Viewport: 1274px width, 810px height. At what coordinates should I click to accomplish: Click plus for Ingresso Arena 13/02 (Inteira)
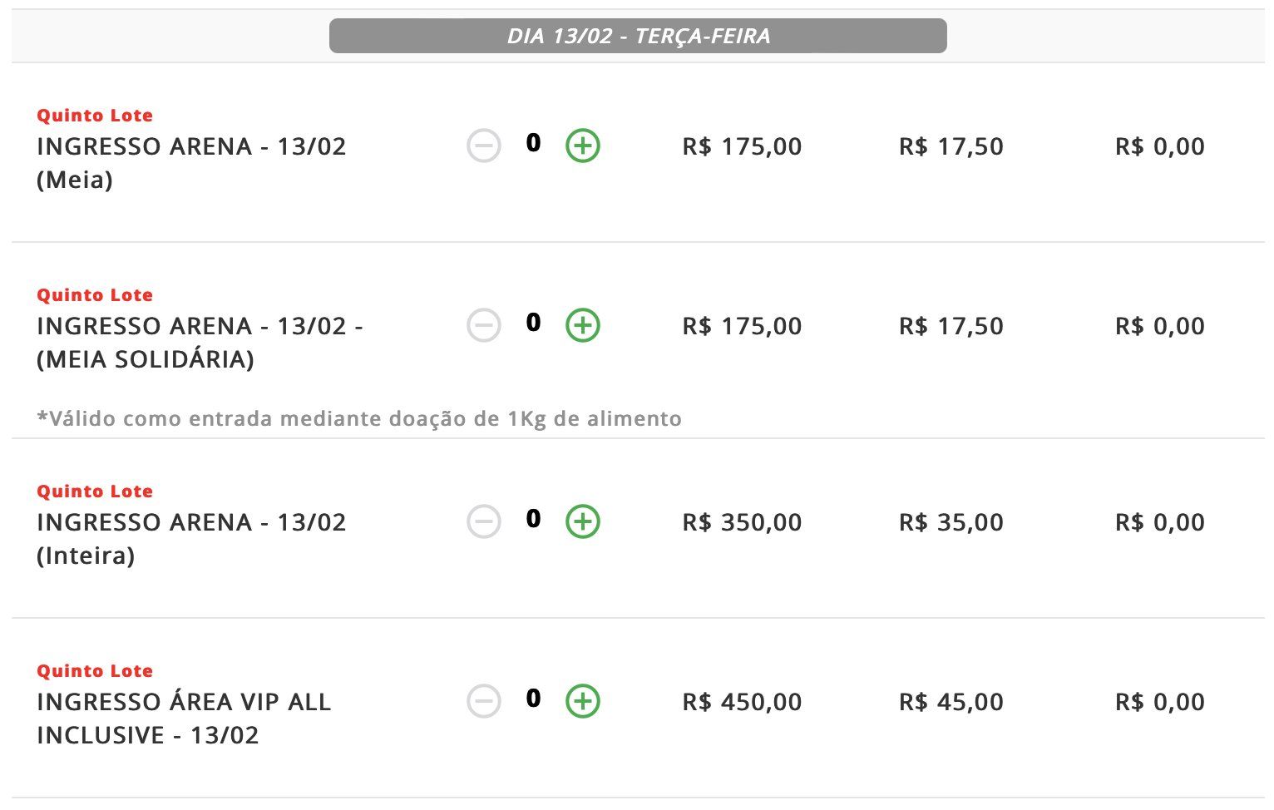[x=583, y=522]
